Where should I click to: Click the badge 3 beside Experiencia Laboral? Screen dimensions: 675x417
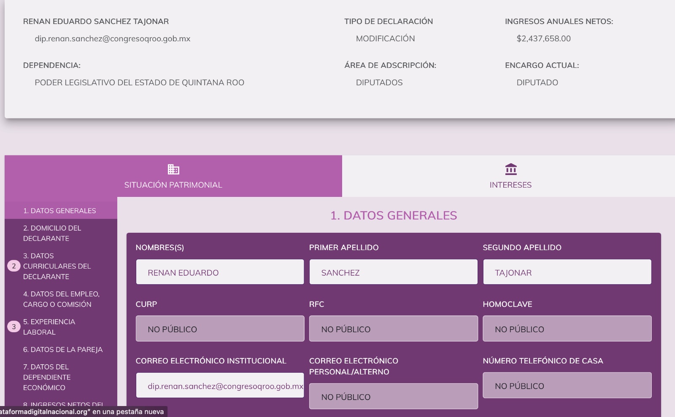point(14,327)
